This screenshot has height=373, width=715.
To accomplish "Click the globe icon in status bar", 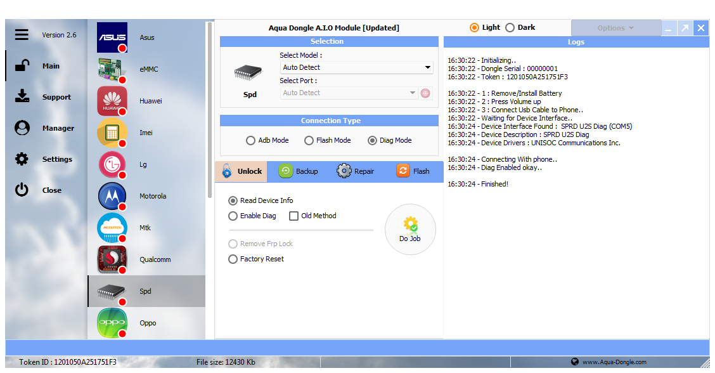I will pyautogui.click(x=575, y=362).
